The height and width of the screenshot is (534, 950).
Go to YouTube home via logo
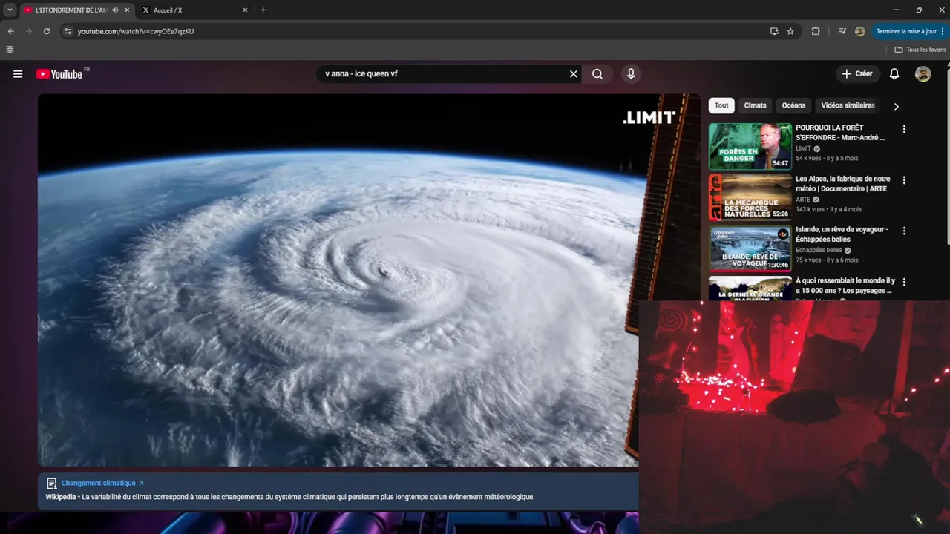pos(59,74)
